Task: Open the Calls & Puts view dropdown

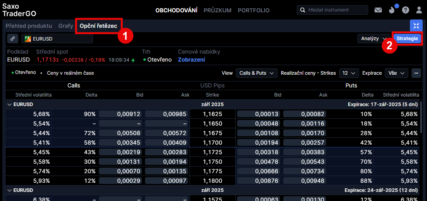Action: pyautogui.click(x=257, y=73)
